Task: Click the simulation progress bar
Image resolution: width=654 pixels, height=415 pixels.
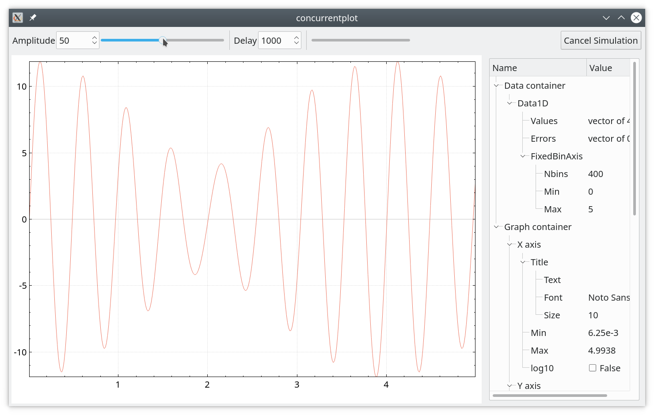Action: (x=361, y=40)
